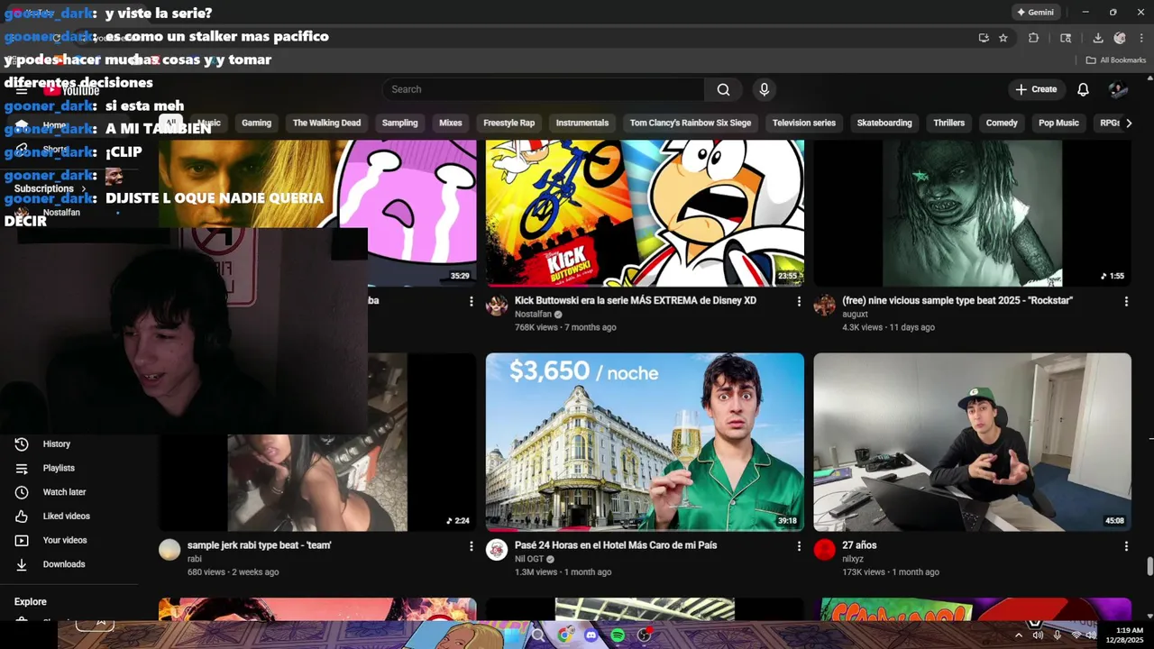The height and width of the screenshot is (649, 1154).
Task: Open Chrome three-dot menu
Action: coord(1142,38)
